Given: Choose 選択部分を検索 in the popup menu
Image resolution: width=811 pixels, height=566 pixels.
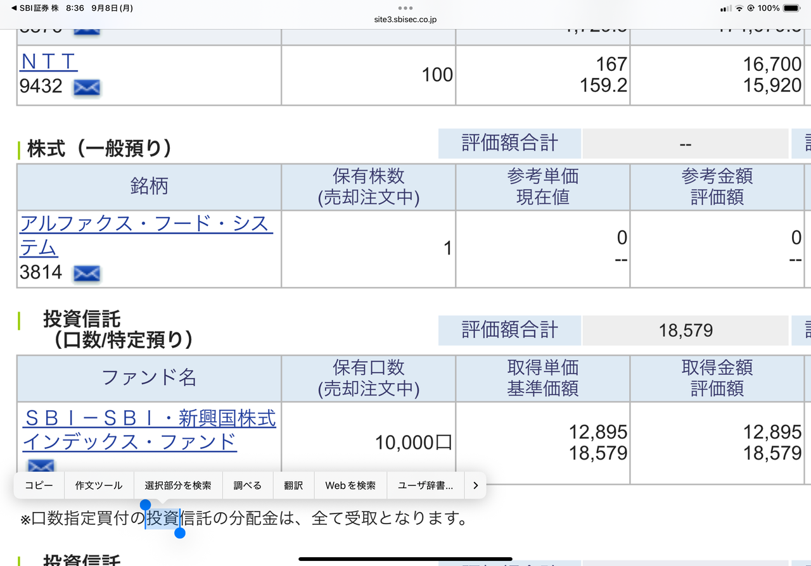Looking at the screenshot, I should click(178, 485).
